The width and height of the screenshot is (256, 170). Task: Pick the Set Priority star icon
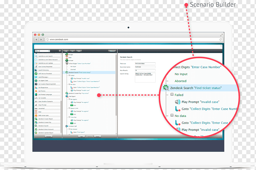tap(36, 91)
